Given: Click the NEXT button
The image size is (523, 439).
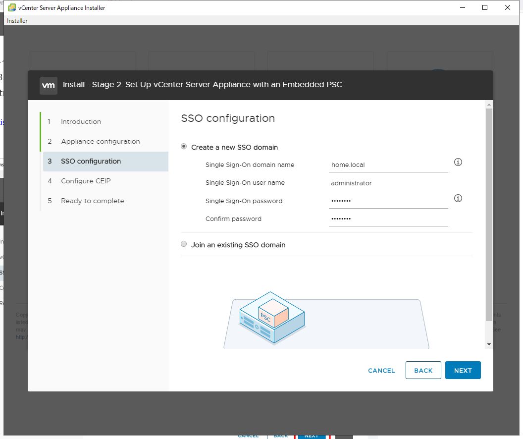Looking at the screenshot, I should click(x=463, y=370).
